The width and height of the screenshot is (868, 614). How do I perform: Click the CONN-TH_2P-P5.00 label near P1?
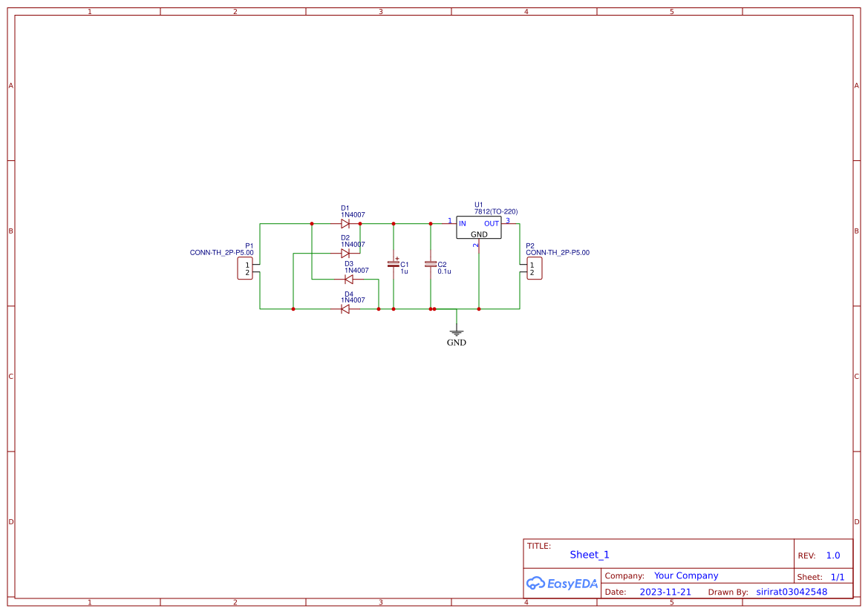click(221, 252)
